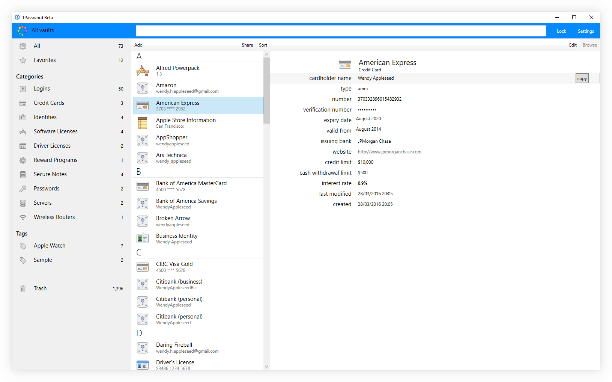Click the Trash can icon

click(23, 289)
